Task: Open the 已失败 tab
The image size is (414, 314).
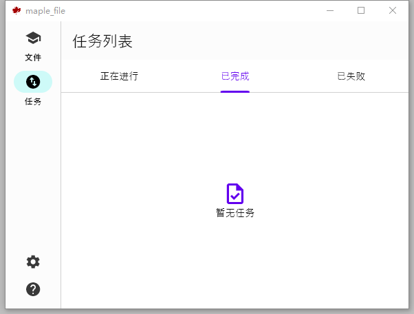Action: [351, 76]
